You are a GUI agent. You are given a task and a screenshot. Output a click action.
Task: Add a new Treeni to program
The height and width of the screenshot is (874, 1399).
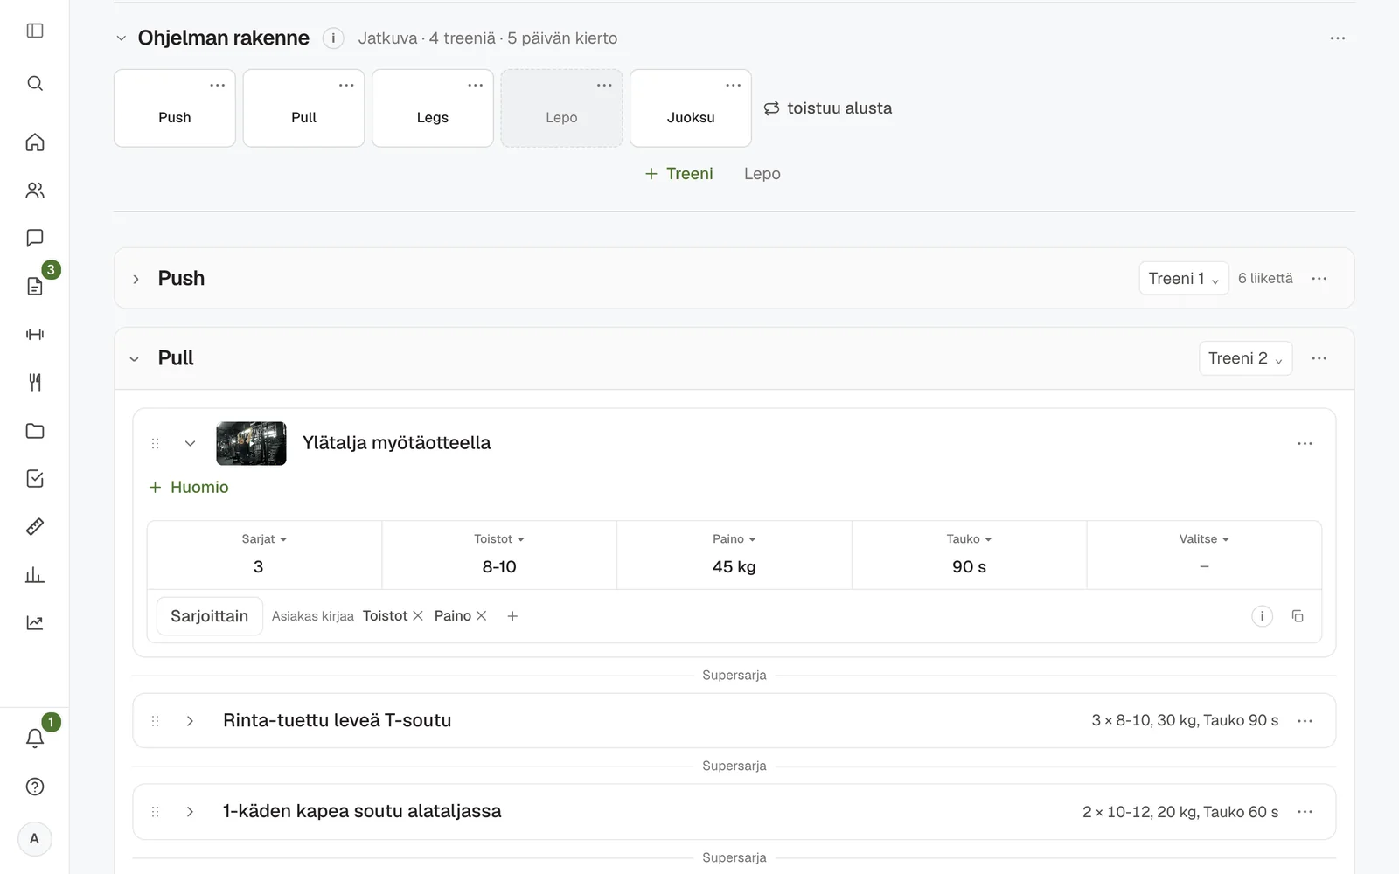679,174
